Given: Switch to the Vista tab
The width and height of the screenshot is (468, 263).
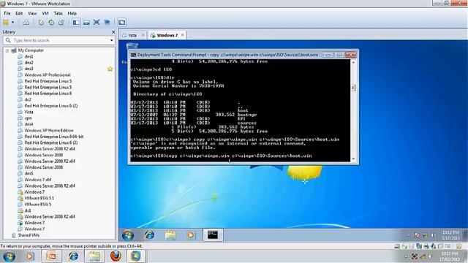Looking at the screenshot, I should 132,35.
